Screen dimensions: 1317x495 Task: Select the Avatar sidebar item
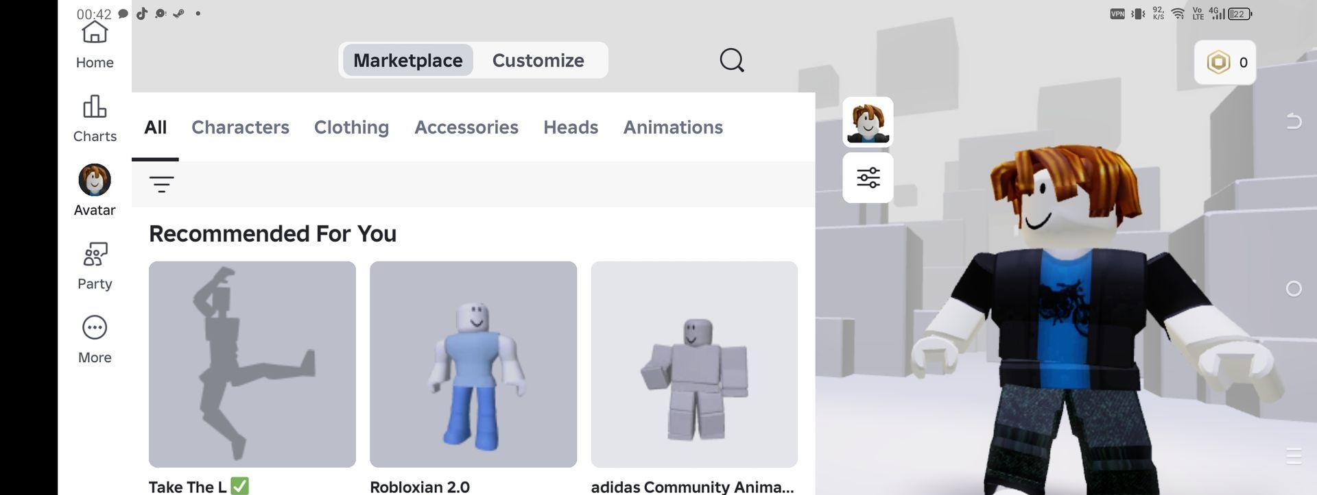[95, 191]
